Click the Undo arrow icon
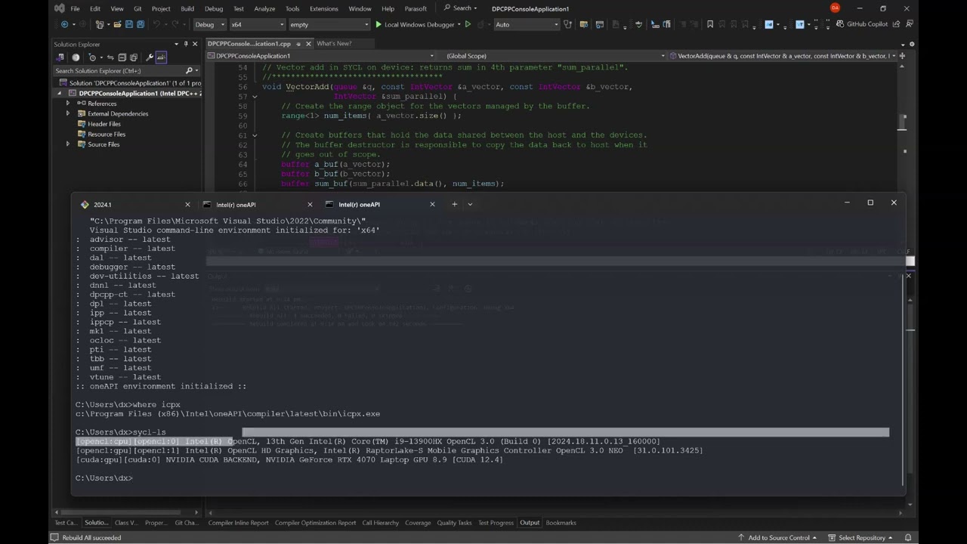967x544 pixels. click(x=156, y=24)
